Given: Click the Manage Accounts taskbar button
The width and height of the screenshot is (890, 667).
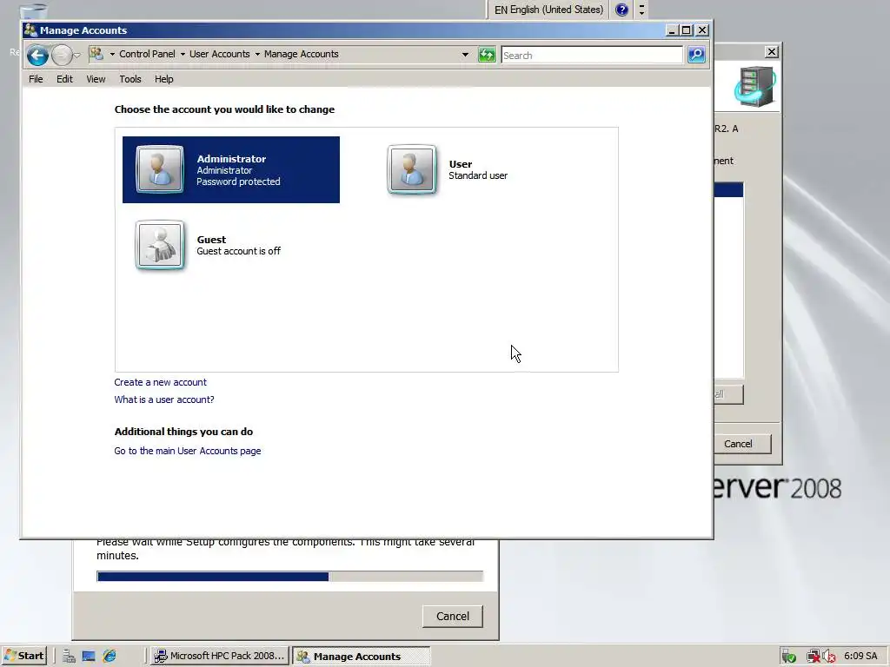Looking at the screenshot, I should pos(361,656).
